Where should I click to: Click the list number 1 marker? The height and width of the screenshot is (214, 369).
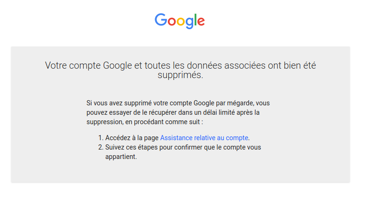tap(100, 138)
